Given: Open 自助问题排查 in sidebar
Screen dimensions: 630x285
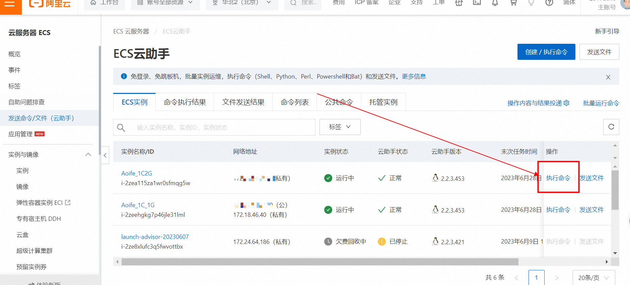Looking at the screenshot, I should click(26, 102).
